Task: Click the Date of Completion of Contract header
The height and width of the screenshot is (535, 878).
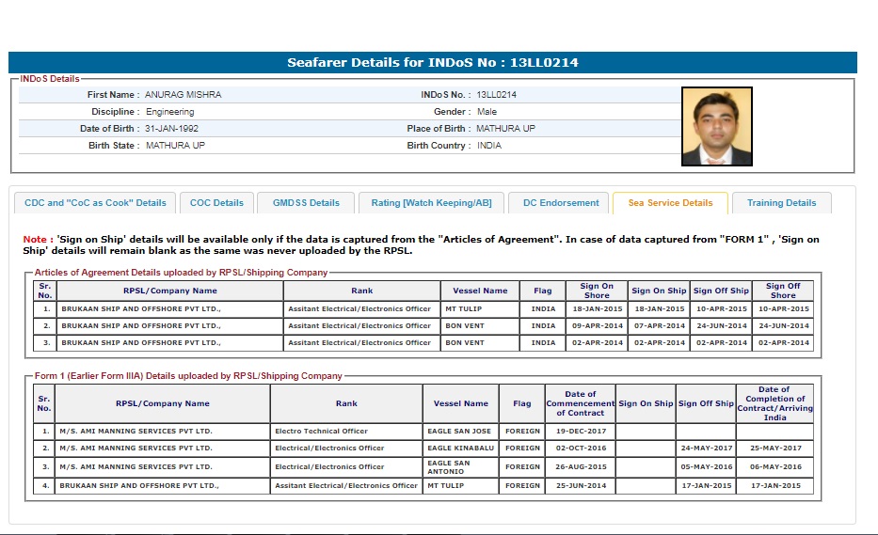Action: pos(774,403)
